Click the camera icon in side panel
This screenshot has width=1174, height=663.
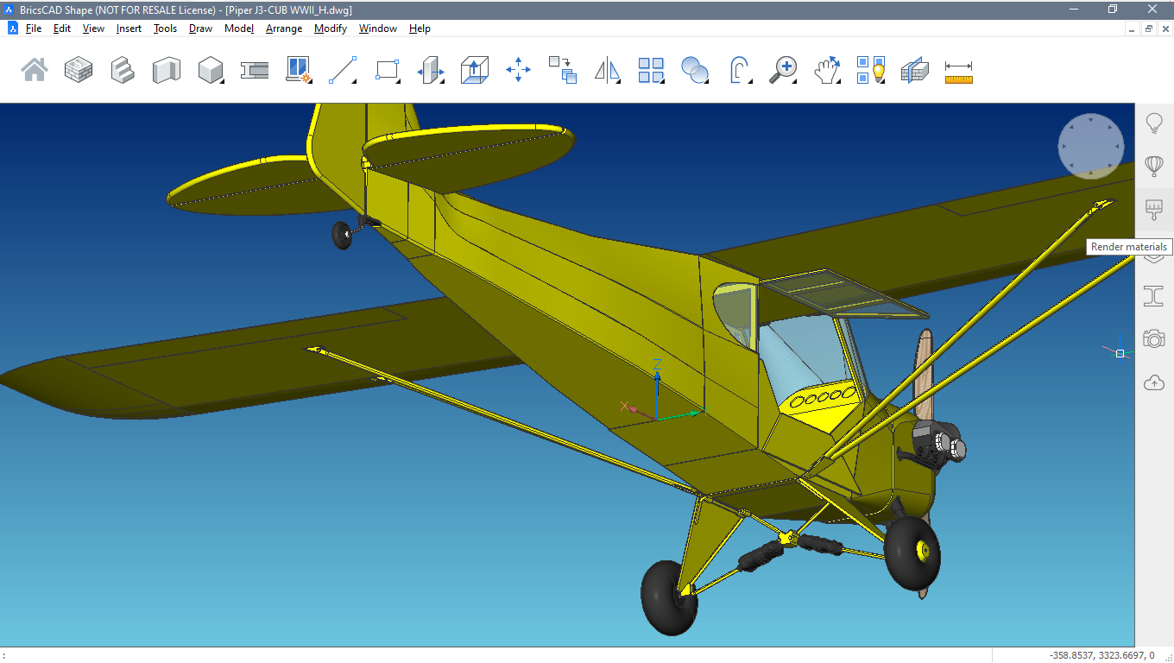coord(1153,338)
